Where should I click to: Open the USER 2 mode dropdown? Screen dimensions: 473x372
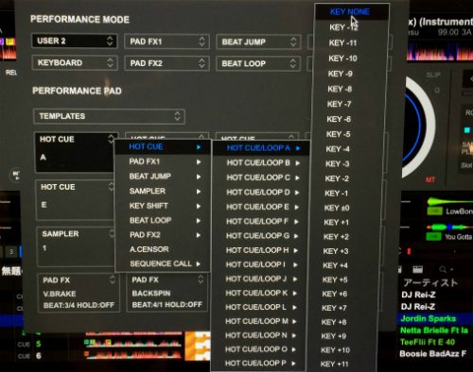point(75,41)
